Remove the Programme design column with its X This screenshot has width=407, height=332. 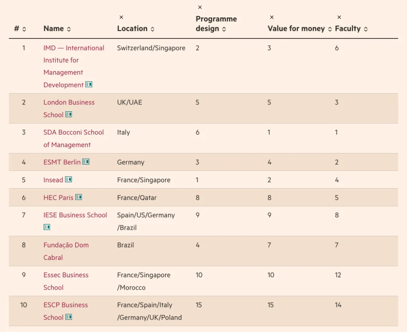tap(200, 7)
